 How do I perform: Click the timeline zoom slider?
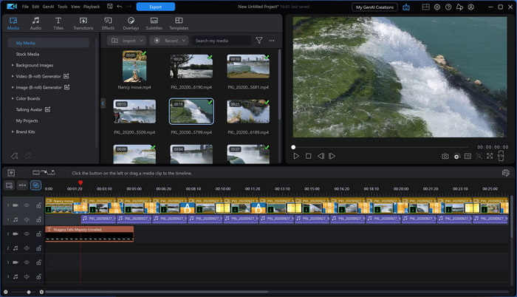(30, 292)
